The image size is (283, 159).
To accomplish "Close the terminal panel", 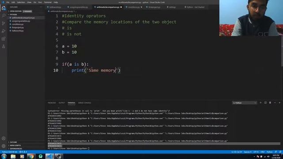I will coord(279,103).
